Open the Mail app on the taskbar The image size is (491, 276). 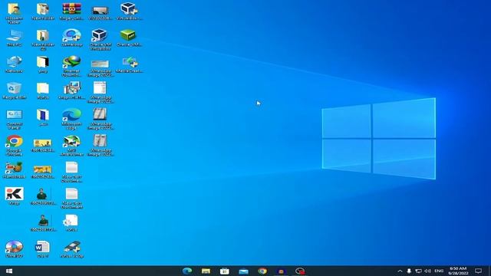click(243, 271)
